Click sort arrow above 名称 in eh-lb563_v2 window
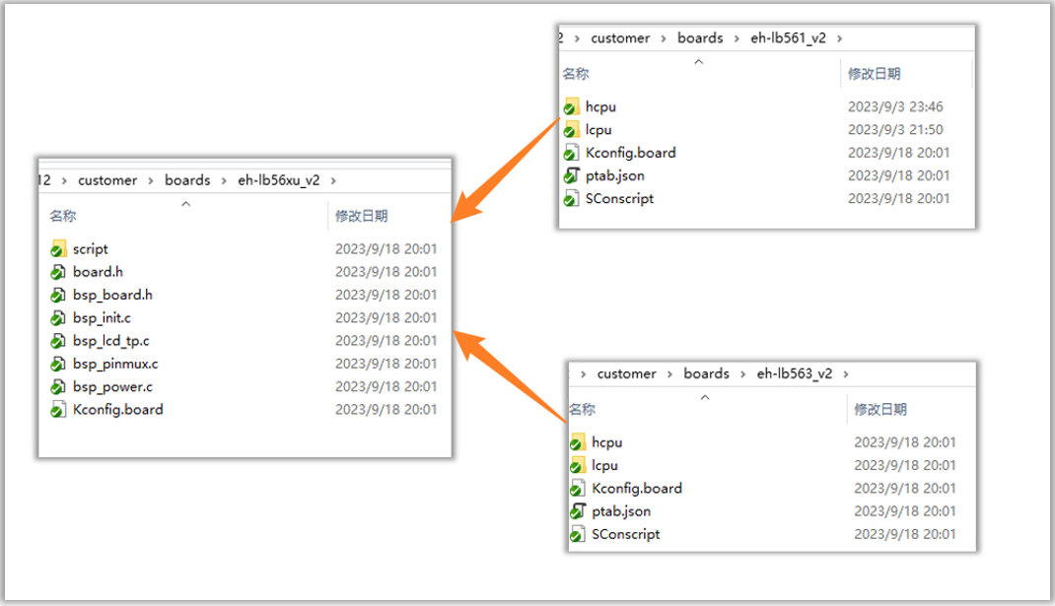Viewport: 1055px width, 606px height. pyautogui.click(x=704, y=397)
